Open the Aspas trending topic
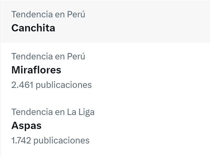This screenshot has width=210, height=157. [27, 126]
